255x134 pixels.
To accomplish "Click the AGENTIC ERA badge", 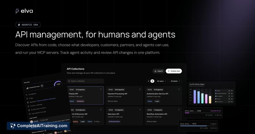I will tap(28, 25).
